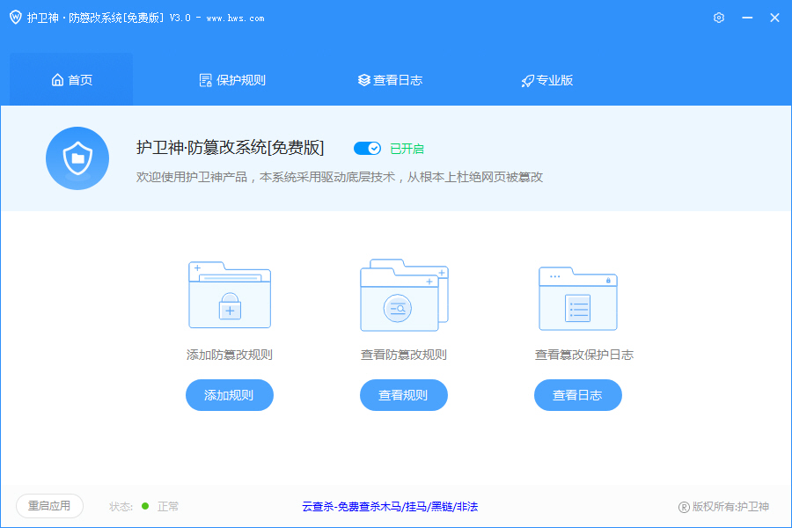Click the 查看篡改保护日志 folder list icon
This screenshot has width=792, height=528.
(578, 298)
